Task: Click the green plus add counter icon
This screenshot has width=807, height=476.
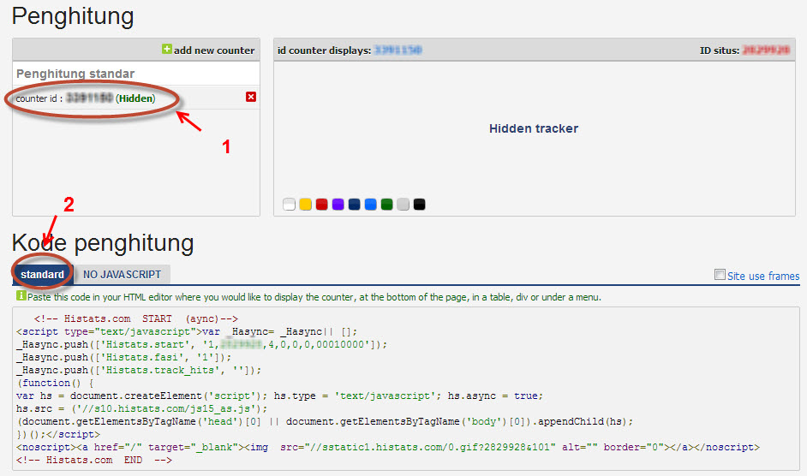Action: tap(167, 50)
